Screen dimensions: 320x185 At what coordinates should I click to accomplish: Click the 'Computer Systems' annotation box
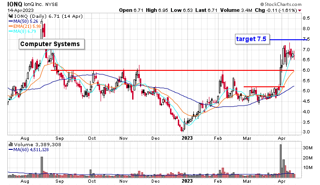52,44
